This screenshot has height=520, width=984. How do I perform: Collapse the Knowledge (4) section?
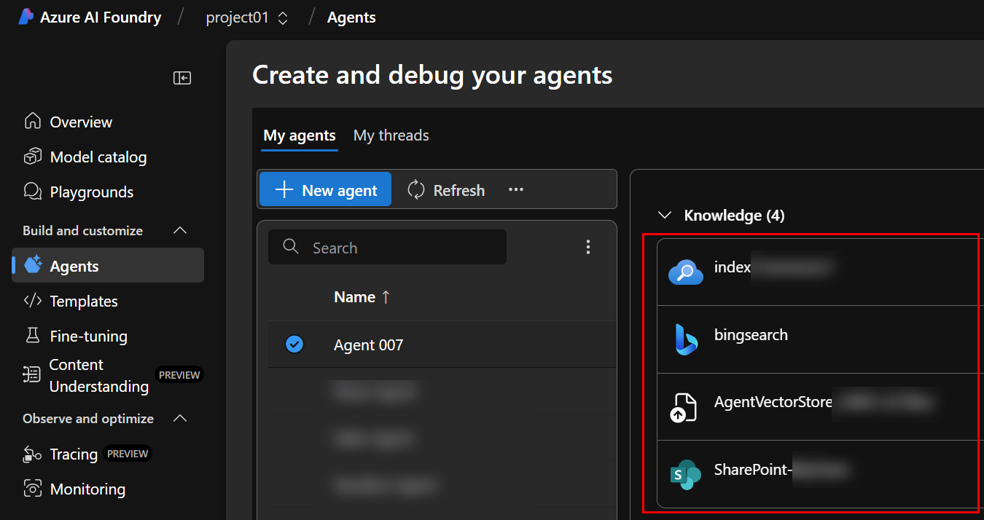[x=664, y=216]
